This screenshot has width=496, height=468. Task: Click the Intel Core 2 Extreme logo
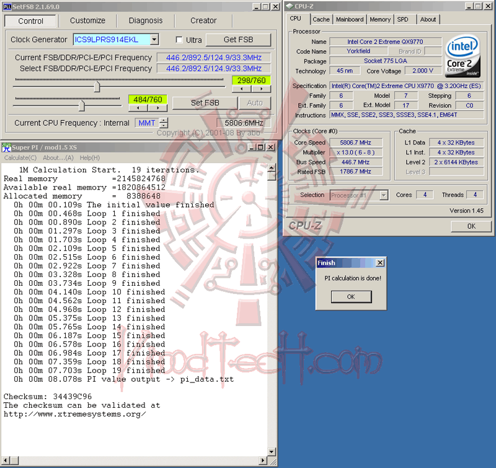point(463,56)
